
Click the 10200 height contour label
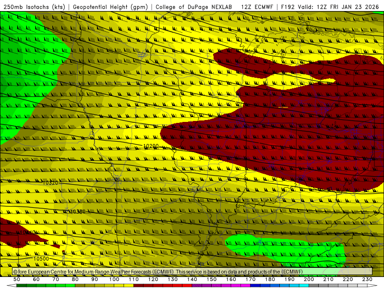click(151, 146)
